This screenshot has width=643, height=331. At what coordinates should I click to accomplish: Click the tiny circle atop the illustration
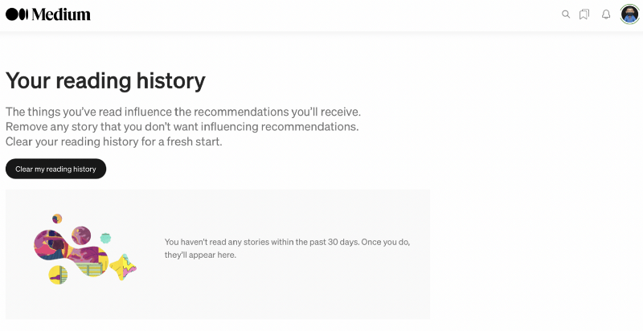[x=57, y=219]
